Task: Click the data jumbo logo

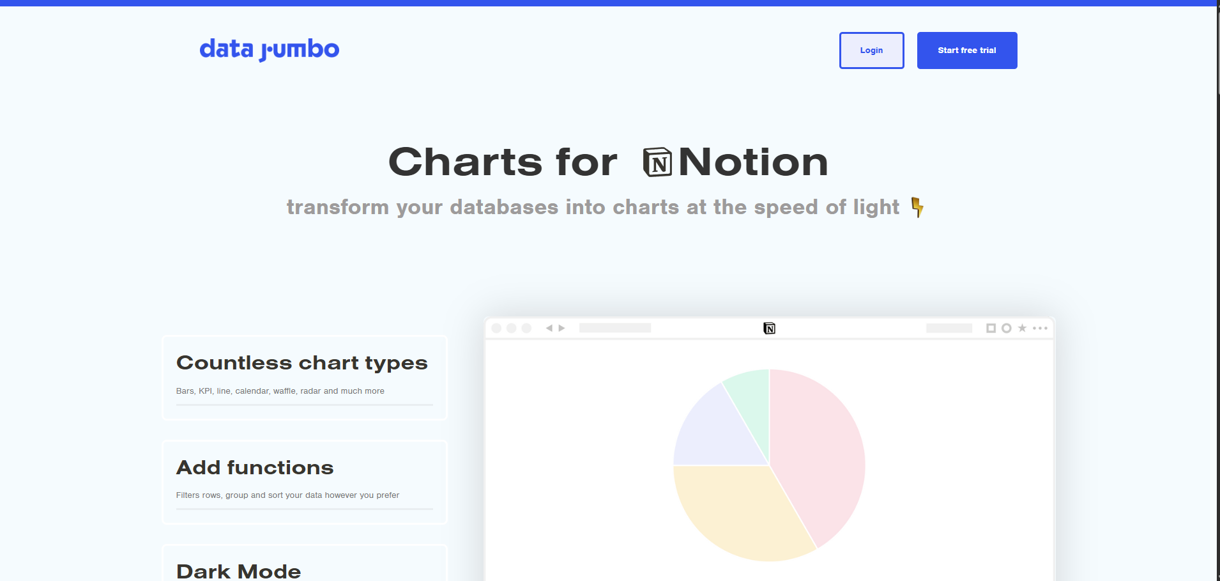Action: 269,49
